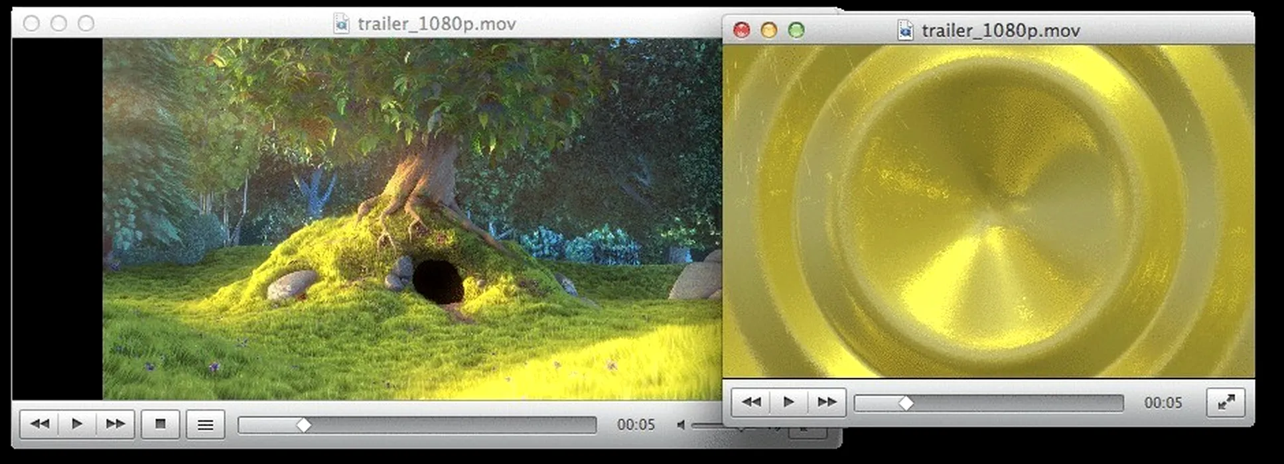Click fast-forward in the left player window
This screenshot has width=1284, height=464.
[x=115, y=424]
